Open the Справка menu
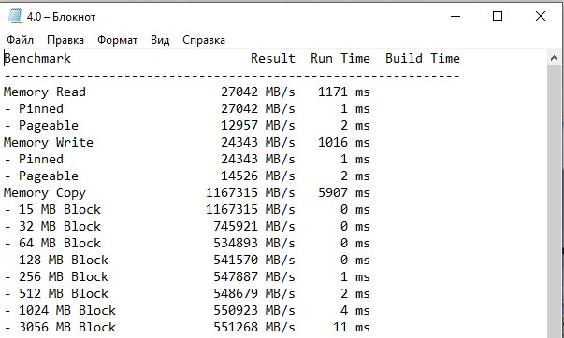Image resolution: width=564 pixels, height=338 pixels. click(204, 40)
